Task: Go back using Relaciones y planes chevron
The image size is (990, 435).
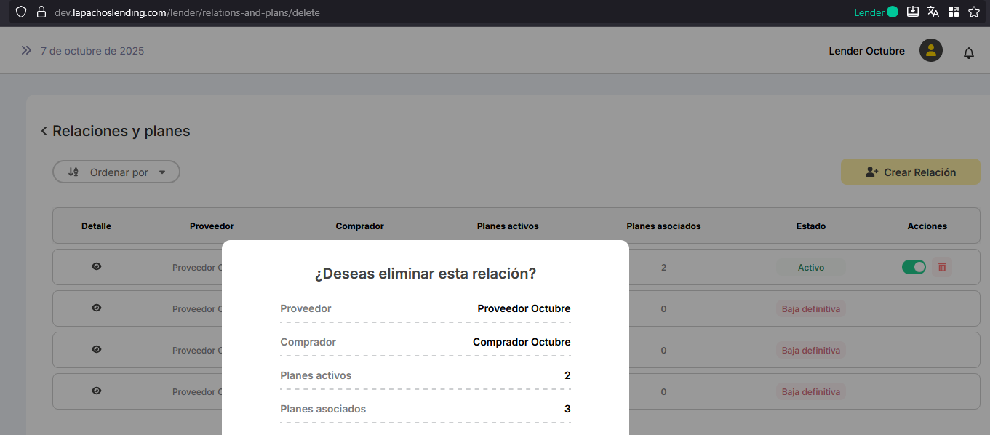Action: [x=44, y=131]
